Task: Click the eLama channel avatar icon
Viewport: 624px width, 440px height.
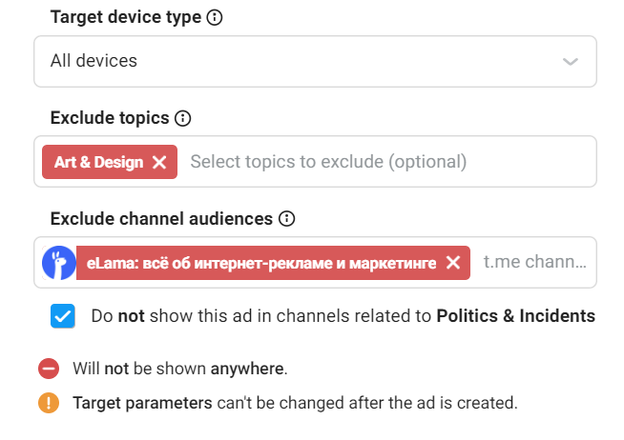Action: [x=59, y=263]
